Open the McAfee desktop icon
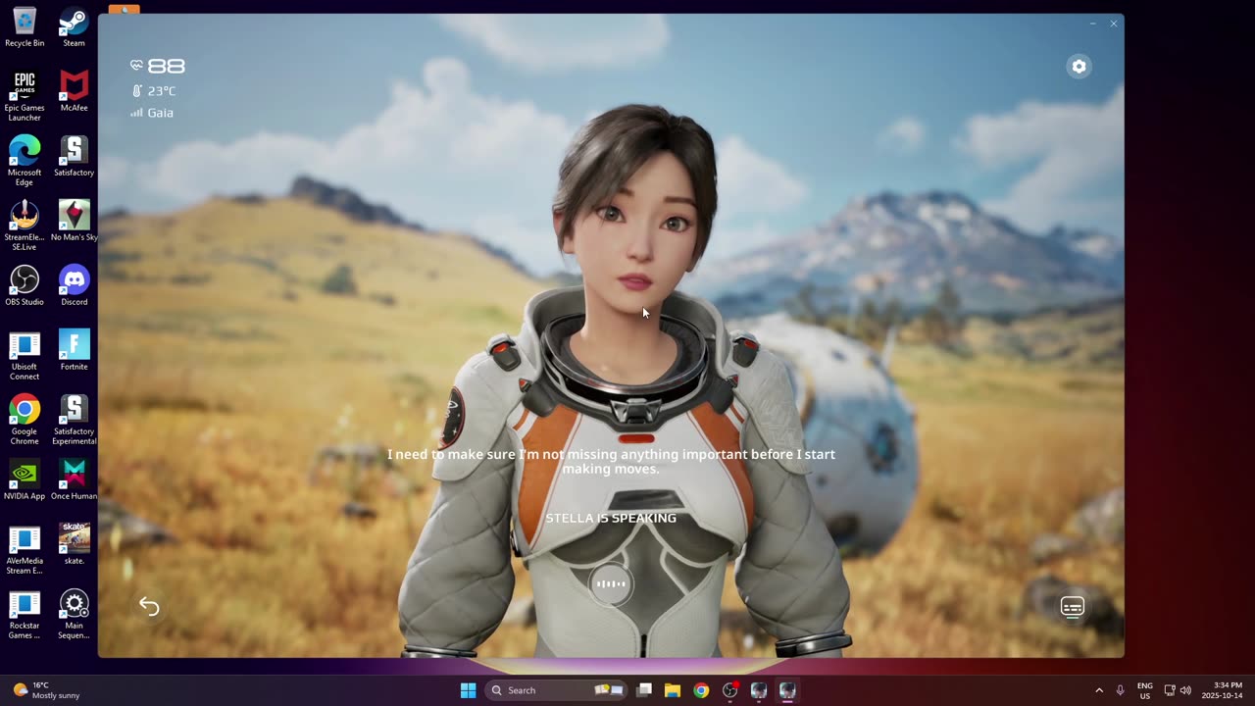1255x706 pixels. tap(74, 91)
